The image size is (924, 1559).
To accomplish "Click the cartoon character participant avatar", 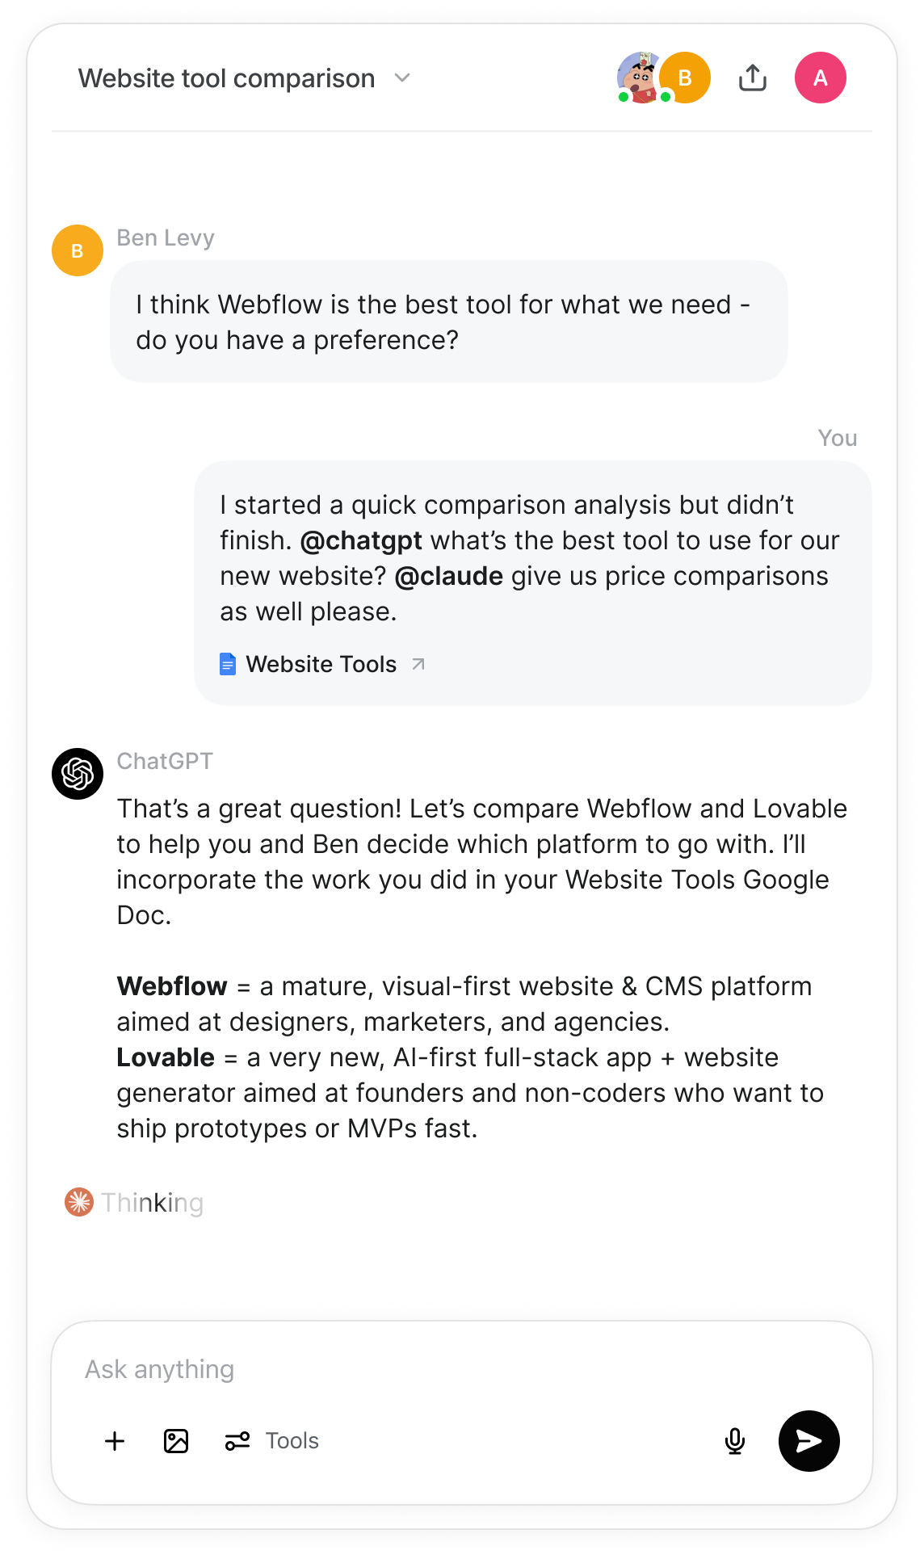I will 639,78.
